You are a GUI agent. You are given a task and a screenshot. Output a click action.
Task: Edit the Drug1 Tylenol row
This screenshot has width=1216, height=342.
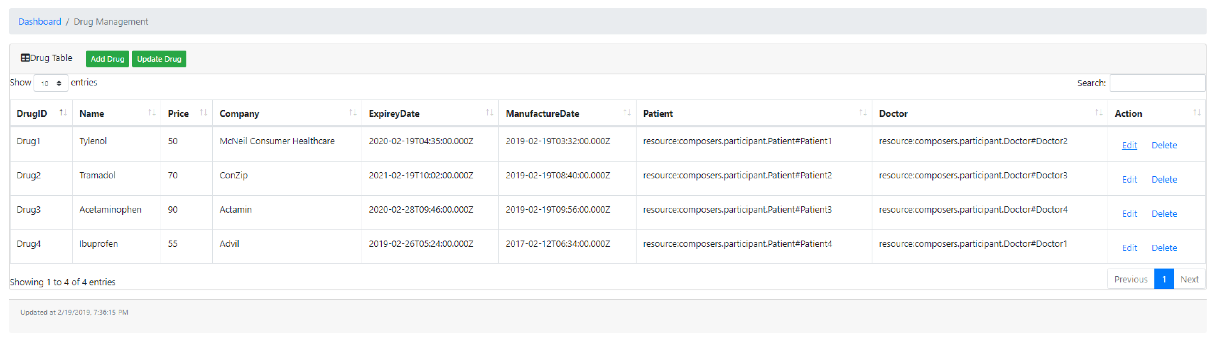(x=1129, y=146)
